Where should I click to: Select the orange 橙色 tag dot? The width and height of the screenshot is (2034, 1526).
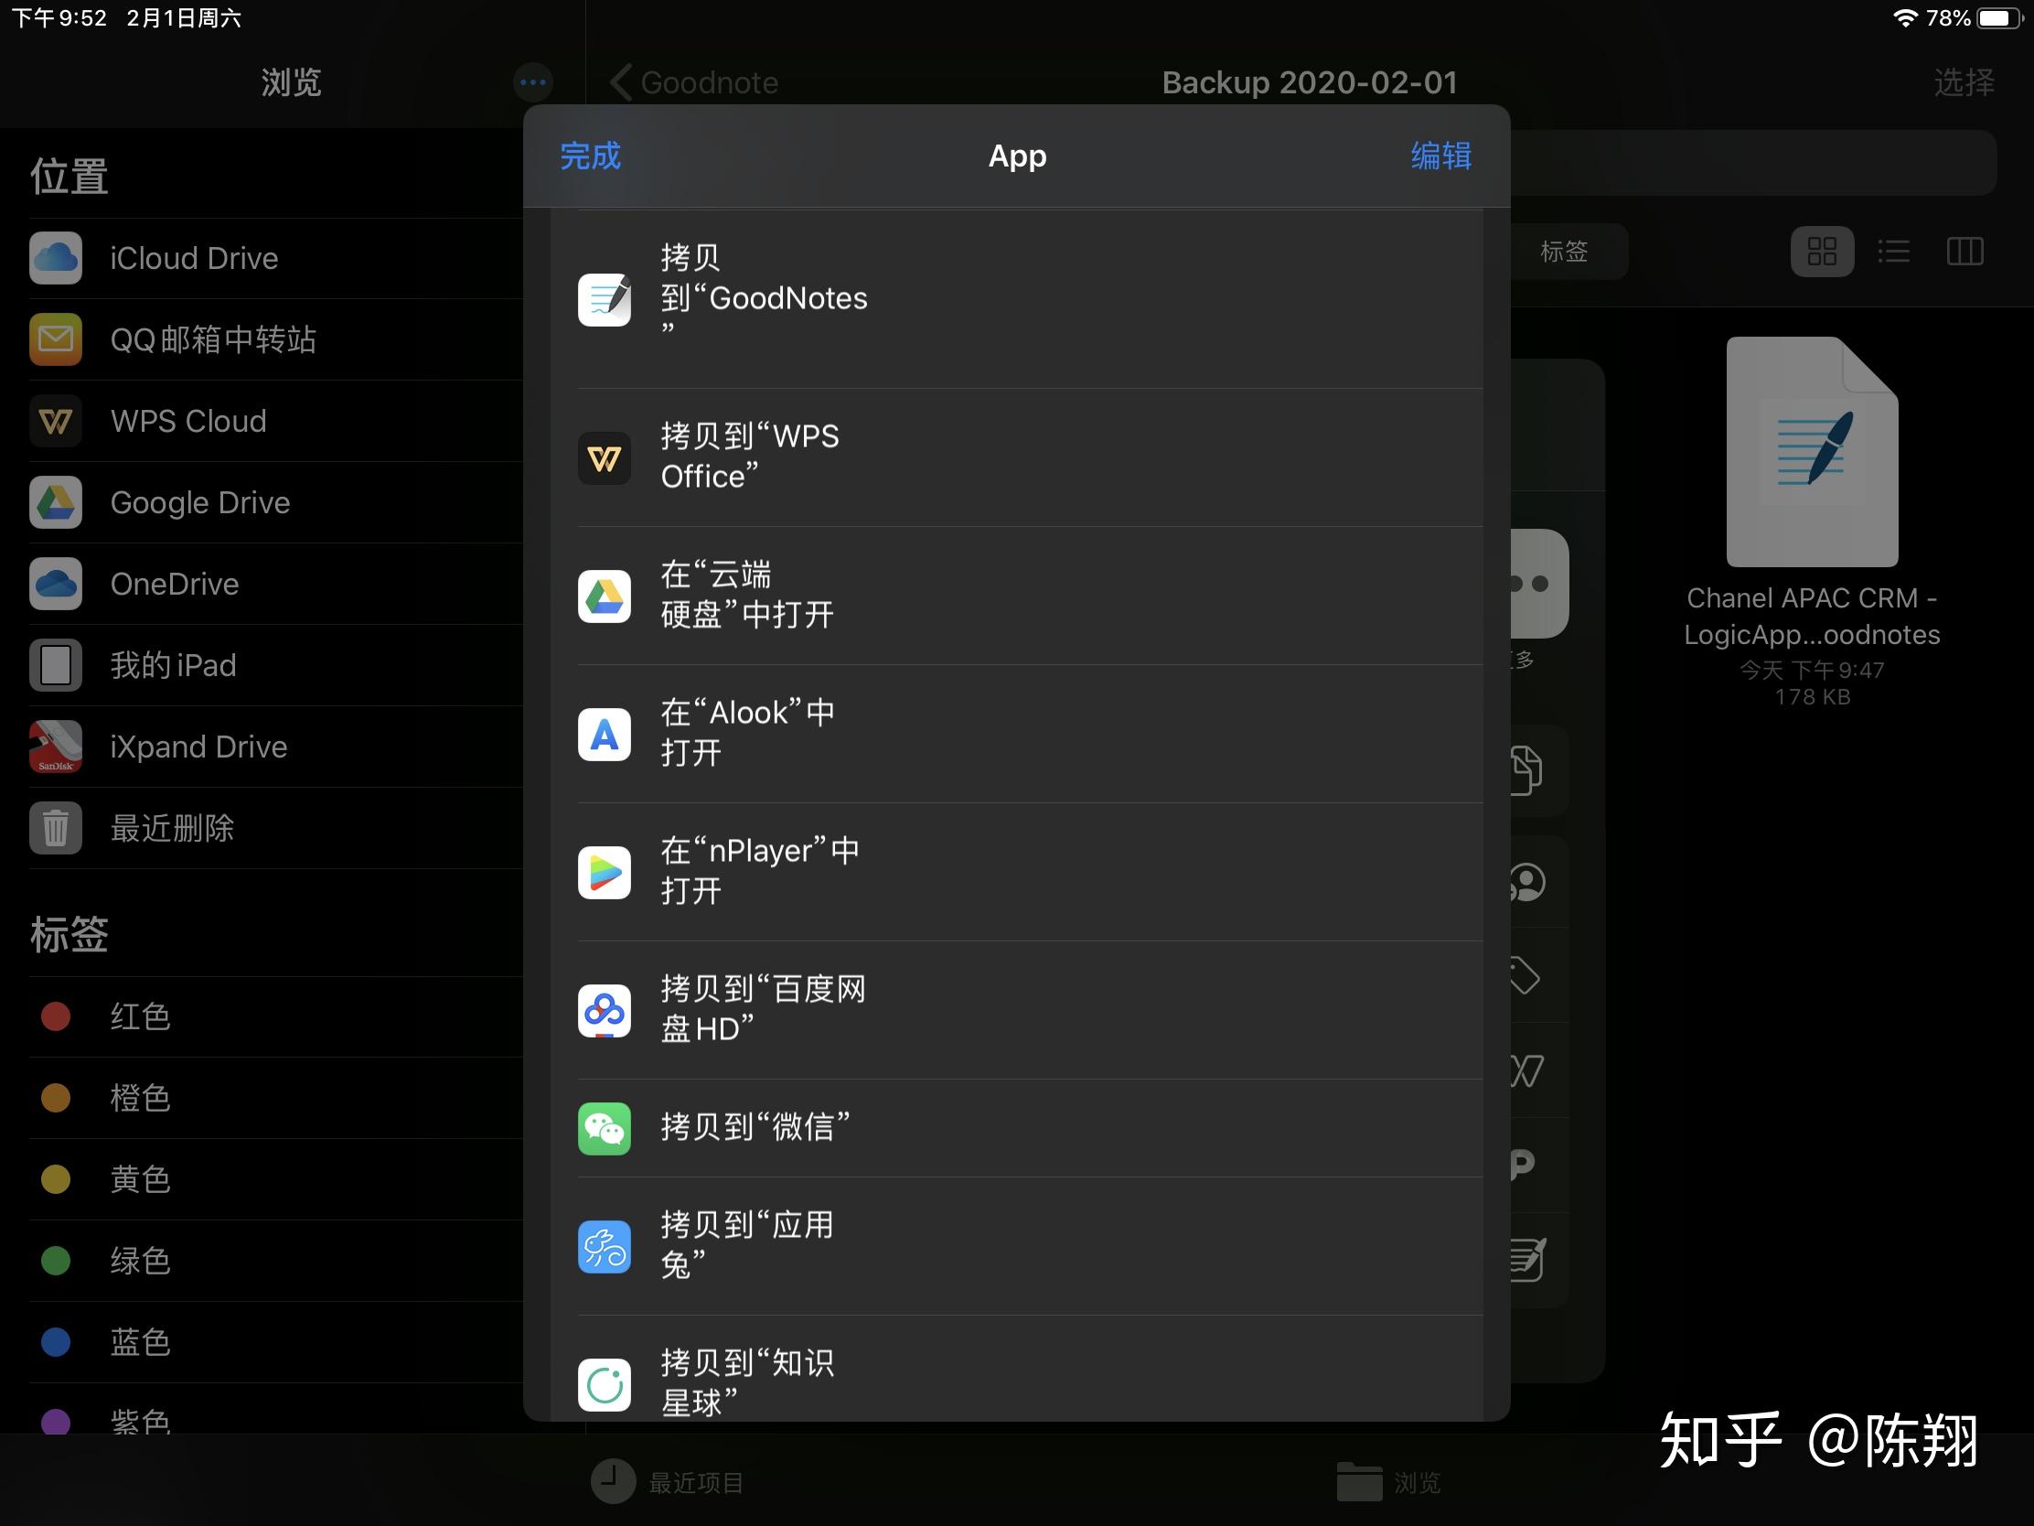[x=56, y=1098]
